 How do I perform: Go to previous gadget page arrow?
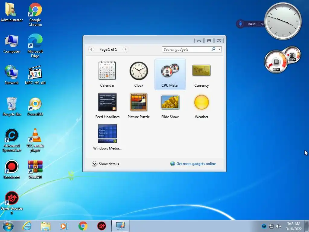click(91, 49)
